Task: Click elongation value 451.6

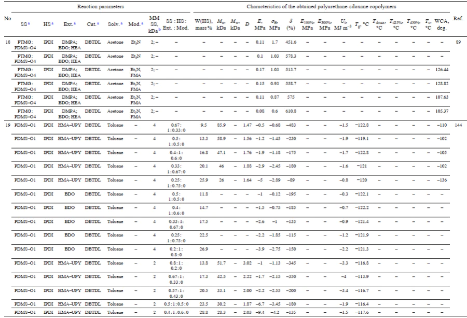Action: [x=291, y=42]
